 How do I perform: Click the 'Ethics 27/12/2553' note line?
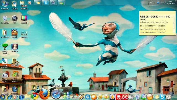click(152, 26)
